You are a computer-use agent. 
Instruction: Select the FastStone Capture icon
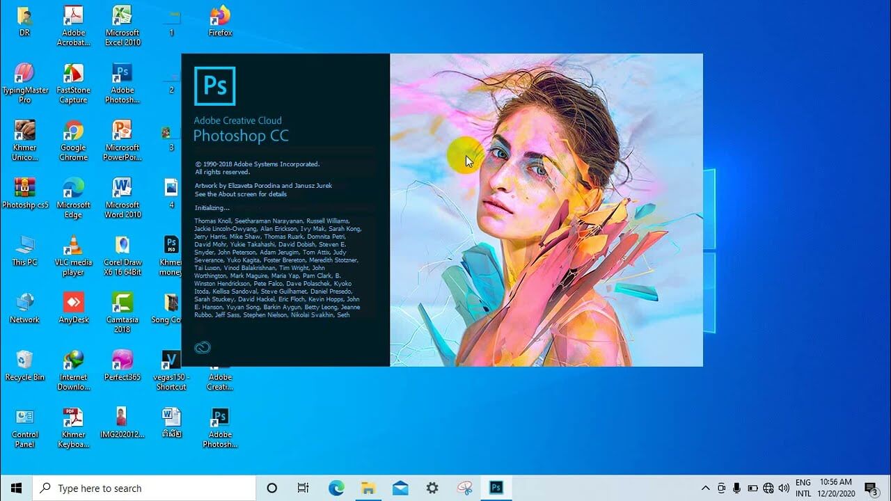point(73,83)
